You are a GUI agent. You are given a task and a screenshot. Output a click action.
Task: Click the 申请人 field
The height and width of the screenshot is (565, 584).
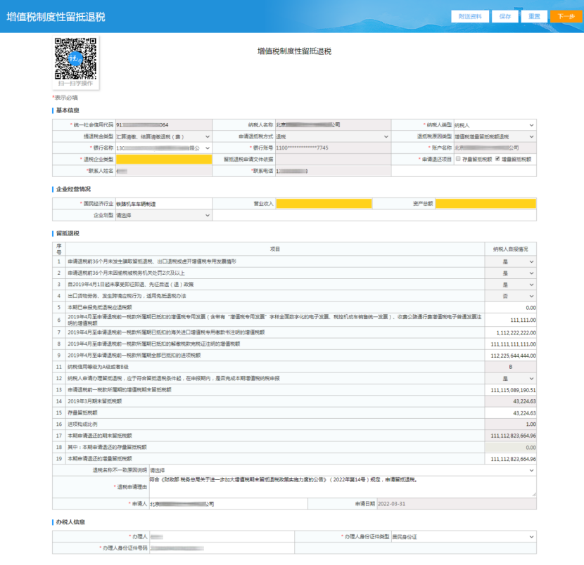[x=228, y=504]
